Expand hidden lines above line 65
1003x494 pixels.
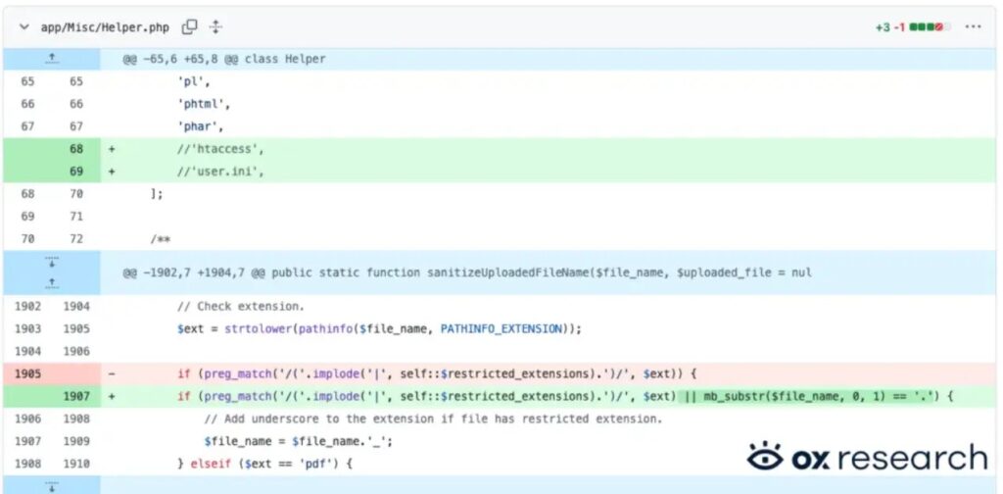52,59
